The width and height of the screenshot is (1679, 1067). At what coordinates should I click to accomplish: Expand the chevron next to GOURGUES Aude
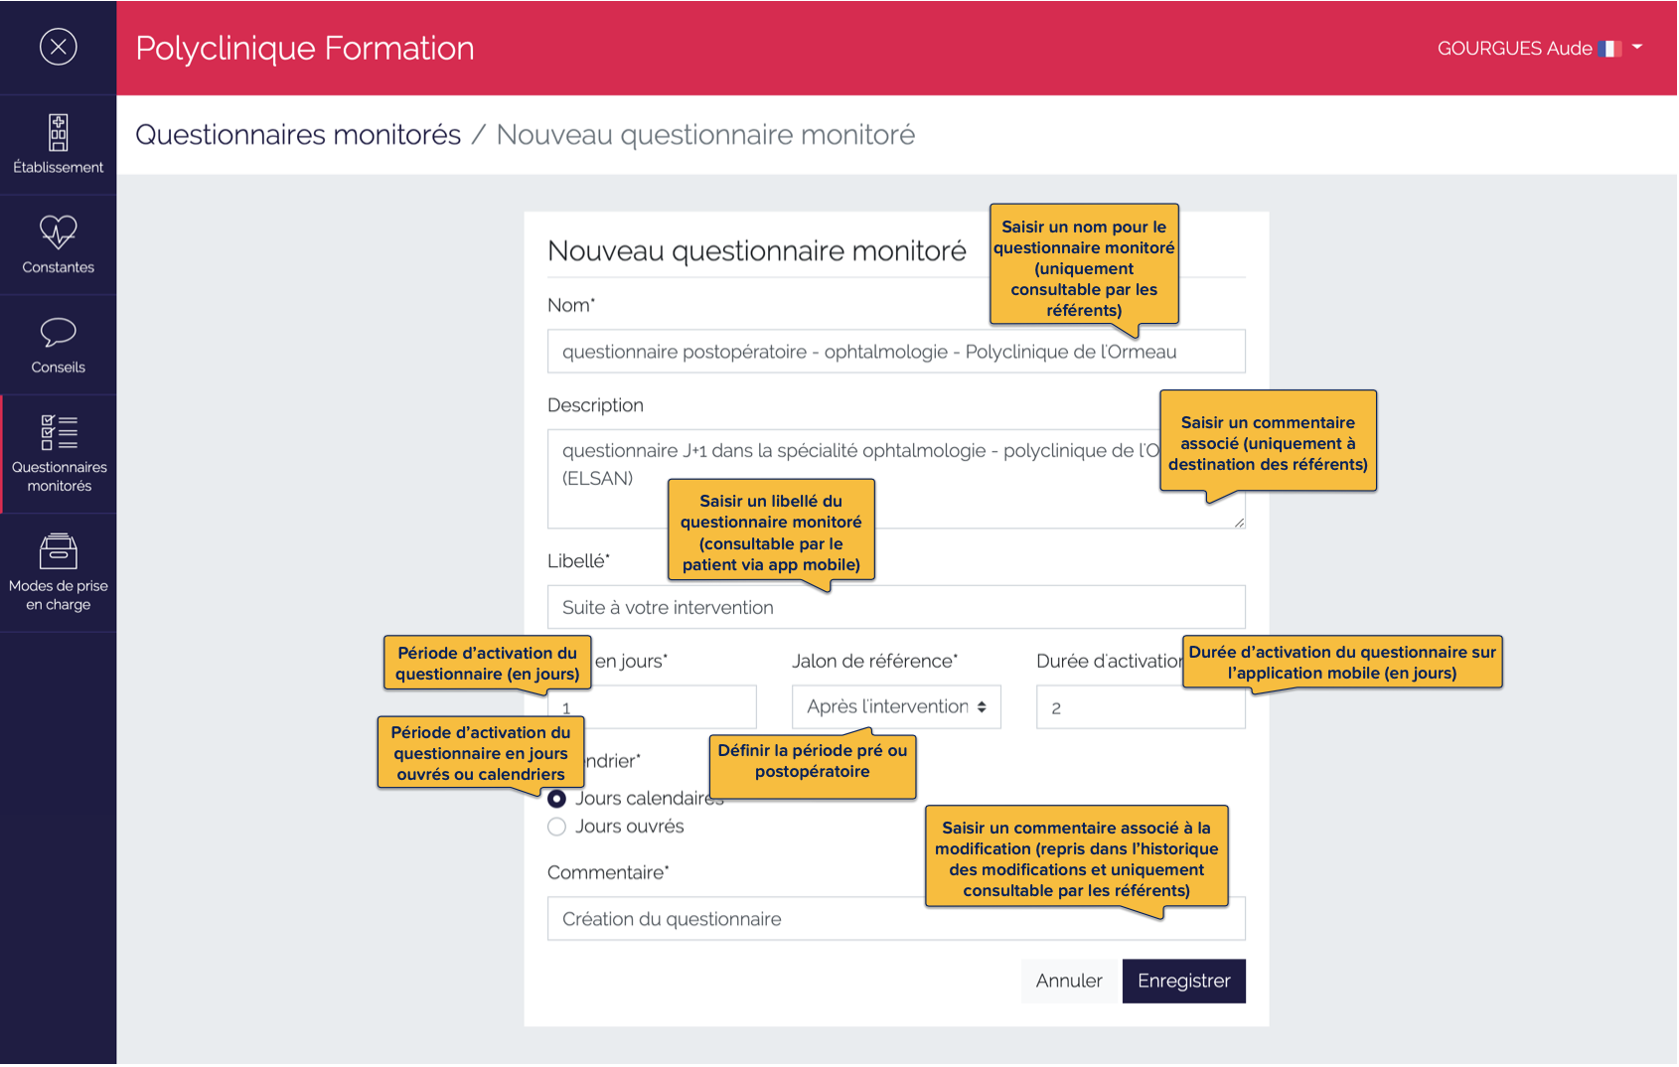tap(1639, 48)
